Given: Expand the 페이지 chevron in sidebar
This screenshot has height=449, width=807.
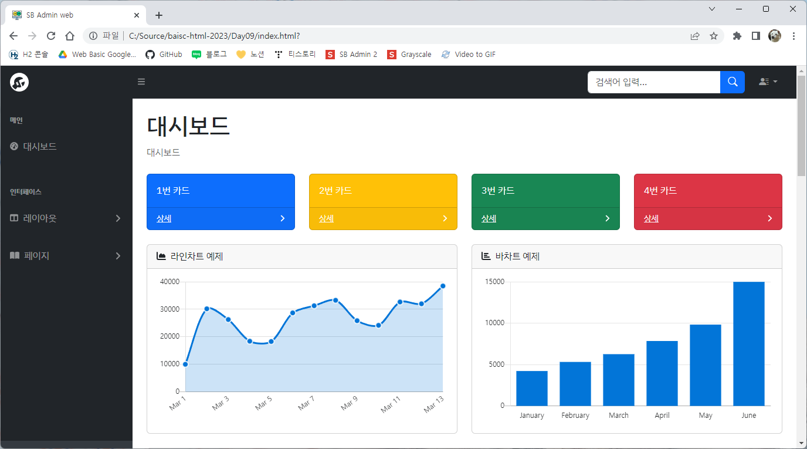Looking at the screenshot, I should pos(118,256).
